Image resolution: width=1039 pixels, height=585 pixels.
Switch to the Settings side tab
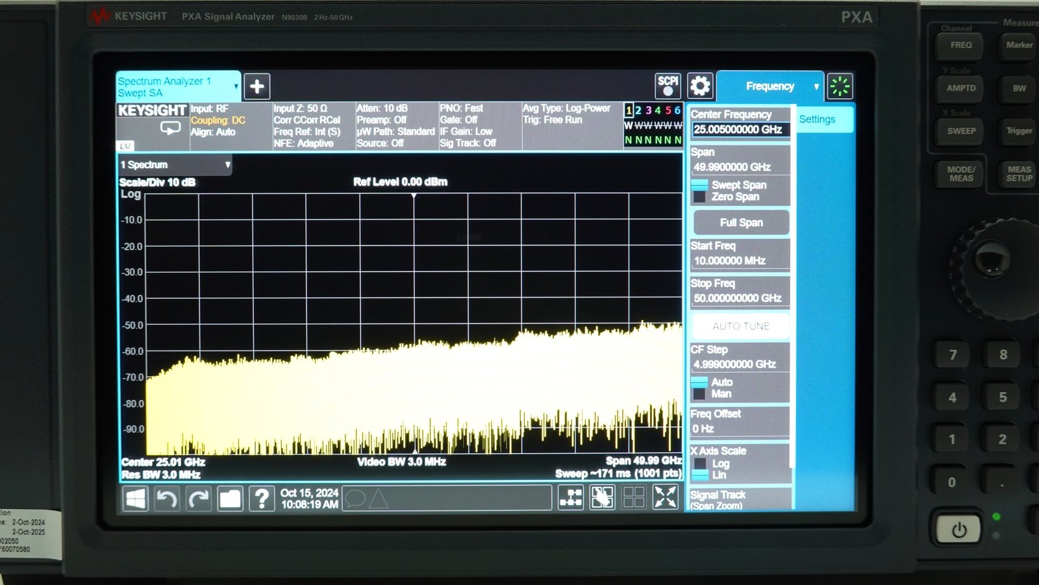[825, 119]
